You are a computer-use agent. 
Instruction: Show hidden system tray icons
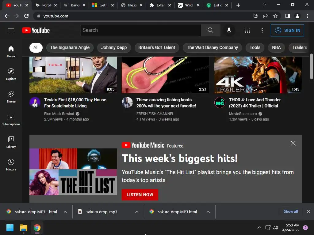point(259,228)
